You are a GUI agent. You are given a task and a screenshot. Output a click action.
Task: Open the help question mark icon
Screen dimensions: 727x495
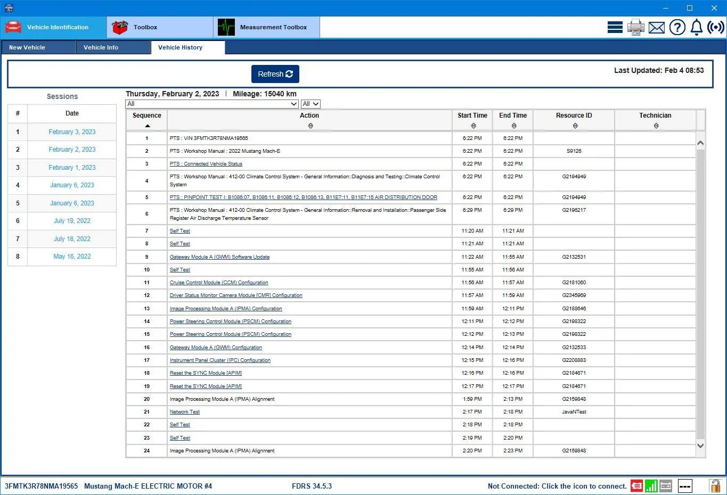677,27
